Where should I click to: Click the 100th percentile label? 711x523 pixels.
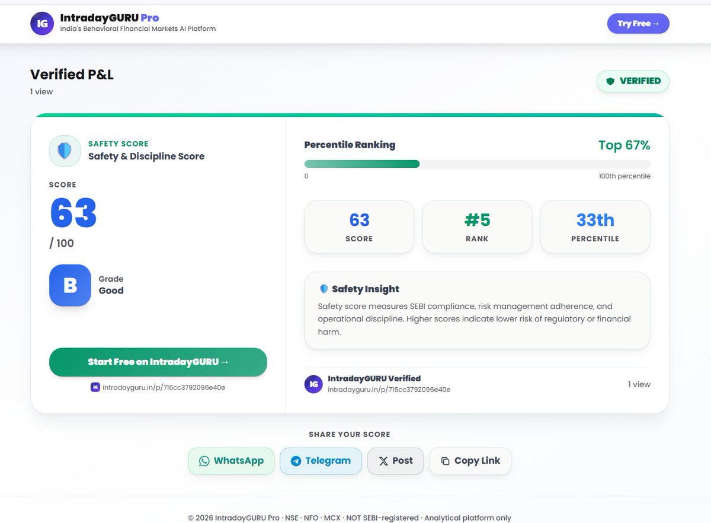point(624,176)
